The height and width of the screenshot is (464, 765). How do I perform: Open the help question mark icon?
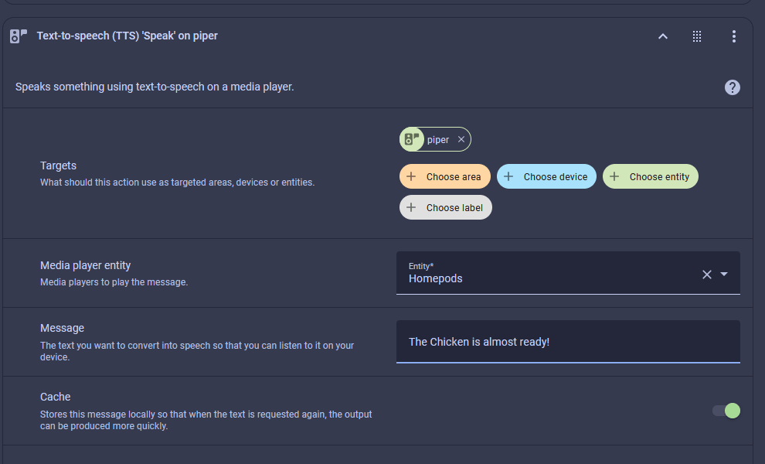(x=732, y=87)
